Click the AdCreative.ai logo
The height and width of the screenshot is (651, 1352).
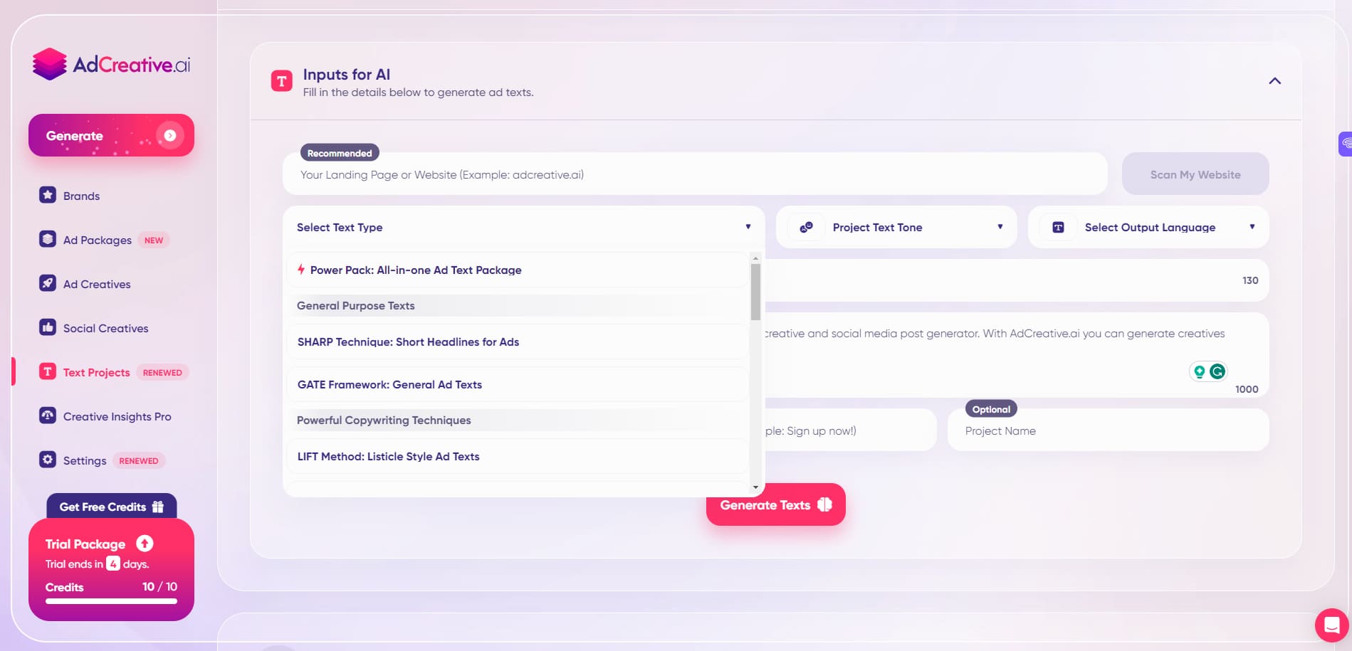pyautogui.click(x=112, y=63)
